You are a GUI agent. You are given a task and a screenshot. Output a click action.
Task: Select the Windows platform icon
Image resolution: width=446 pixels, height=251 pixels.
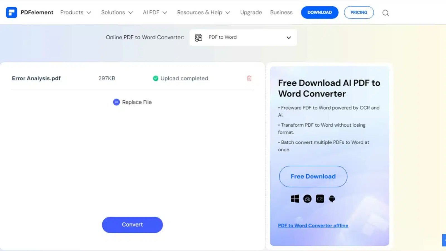295,199
